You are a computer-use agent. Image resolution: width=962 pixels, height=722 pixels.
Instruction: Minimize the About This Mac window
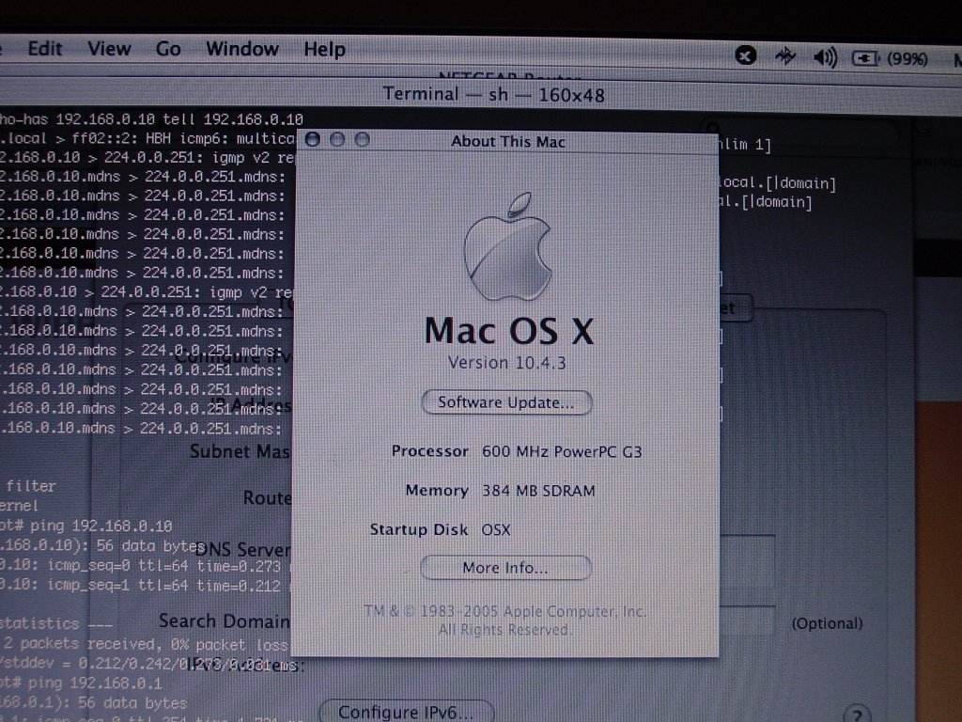point(337,139)
